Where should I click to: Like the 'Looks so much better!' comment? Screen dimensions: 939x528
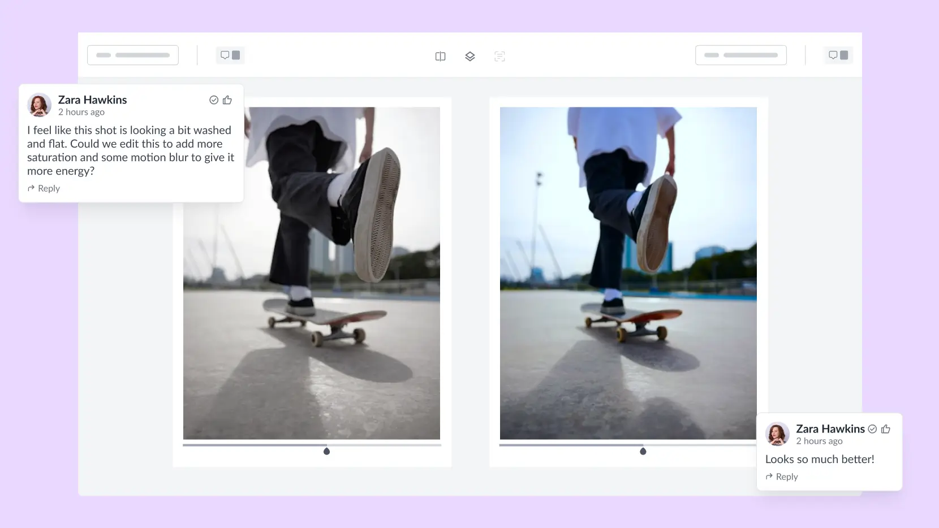(886, 429)
